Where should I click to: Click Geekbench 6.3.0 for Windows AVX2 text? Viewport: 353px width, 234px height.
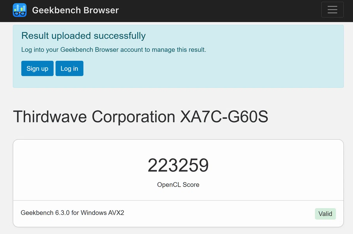(72, 213)
